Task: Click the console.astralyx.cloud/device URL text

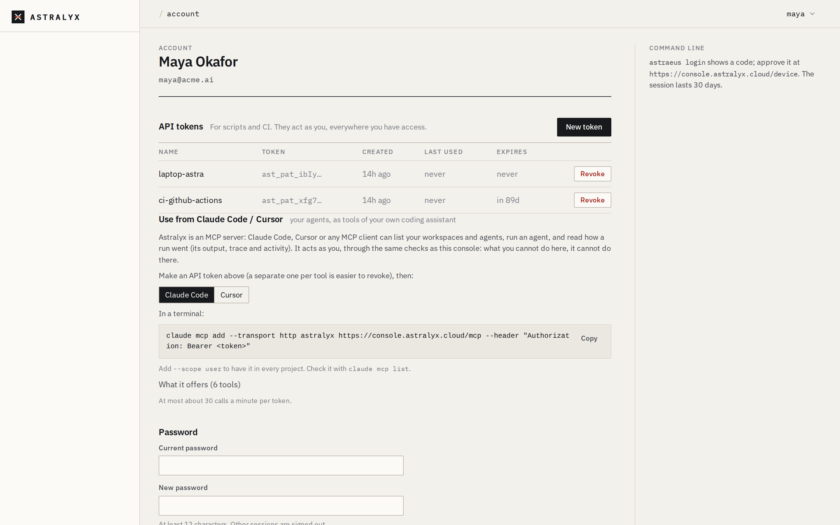Action: click(724, 74)
